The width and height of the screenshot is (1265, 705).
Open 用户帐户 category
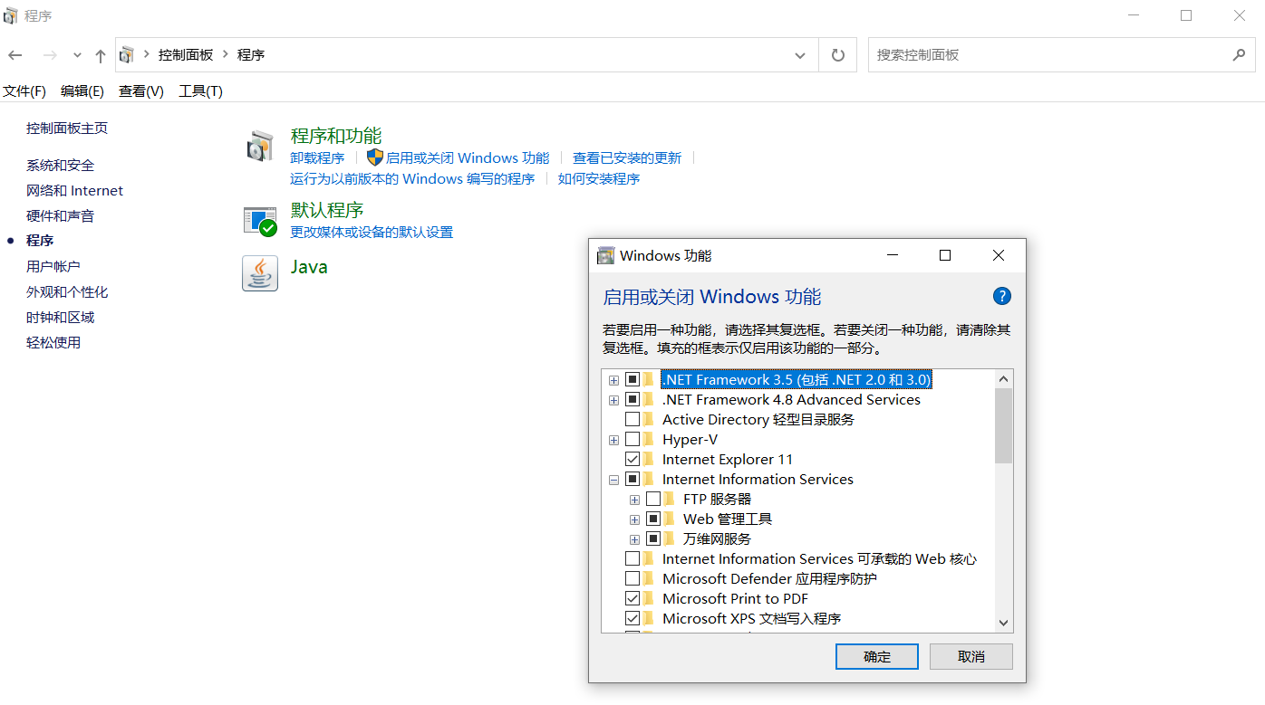click(53, 267)
